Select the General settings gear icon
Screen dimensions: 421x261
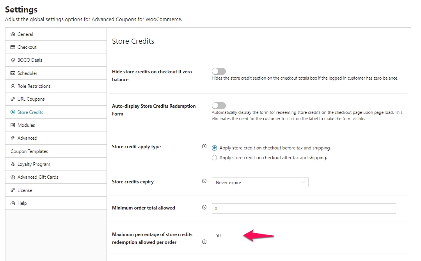coord(12,34)
